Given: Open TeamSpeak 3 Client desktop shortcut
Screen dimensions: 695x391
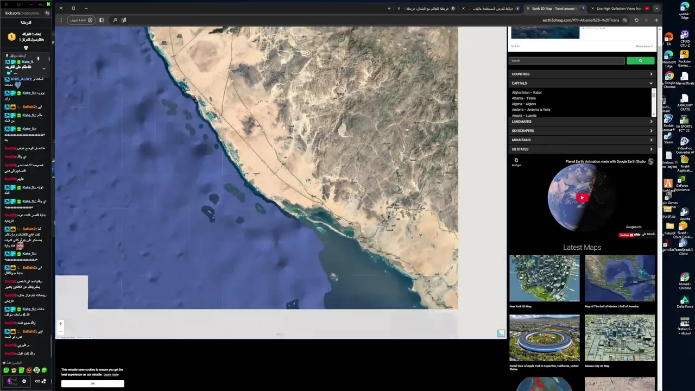Looking at the screenshot, I should [x=683, y=246].
